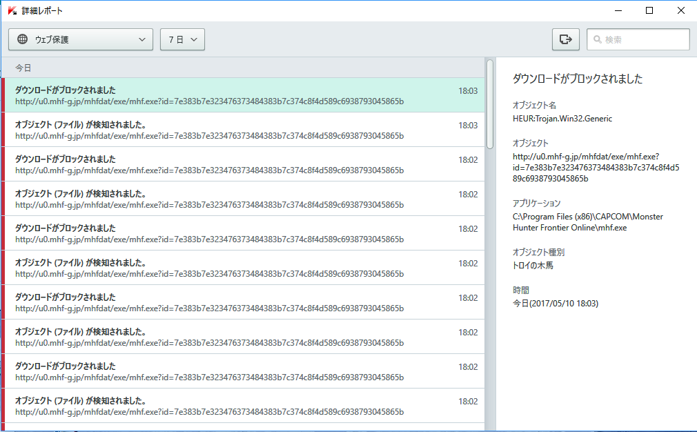
Task: Select the 18:03 ダウンロードがブロックされました event row
Action: 244,95
